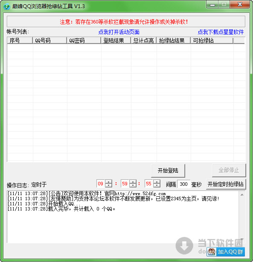Sort by QQ号码 column header
The width and height of the screenshot is (253, 262).
click(49, 40)
